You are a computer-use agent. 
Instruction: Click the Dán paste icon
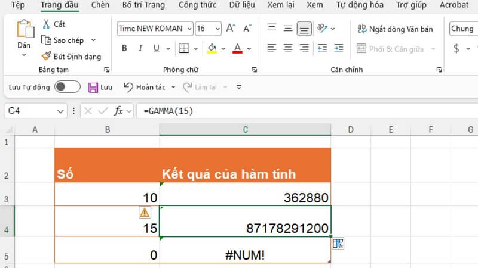(24, 30)
